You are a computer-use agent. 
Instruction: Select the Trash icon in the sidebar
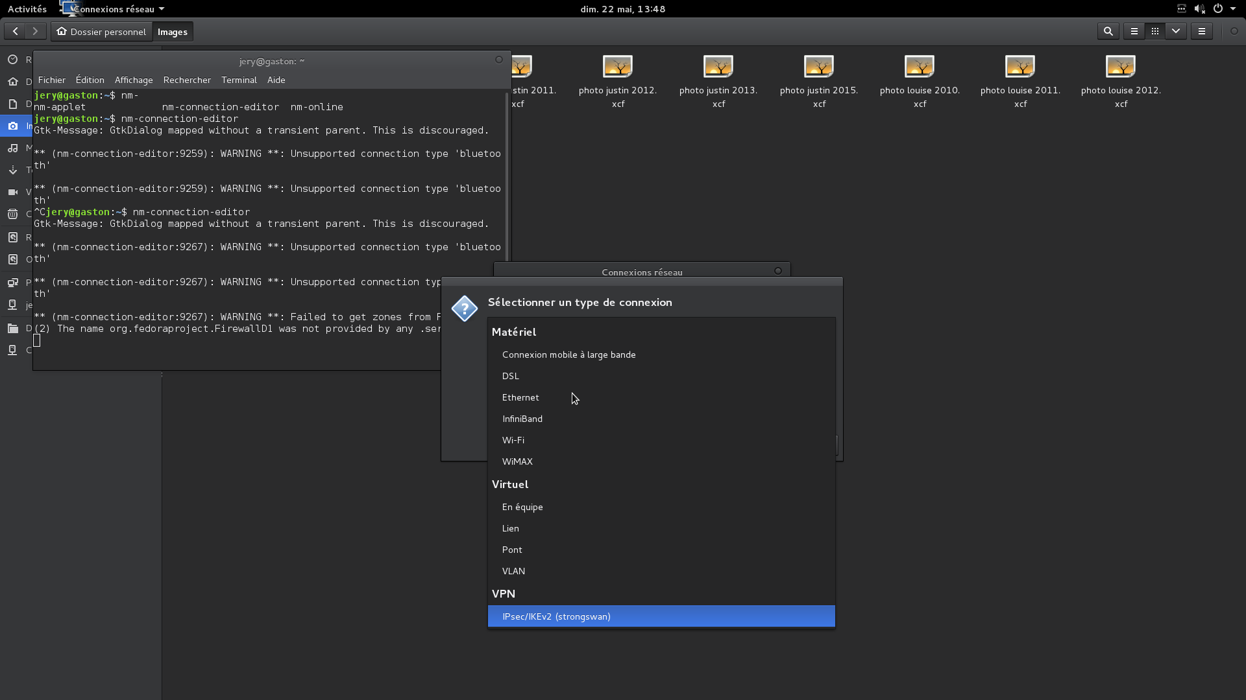click(12, 214)
